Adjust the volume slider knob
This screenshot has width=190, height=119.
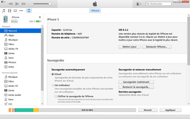point(50,4)
